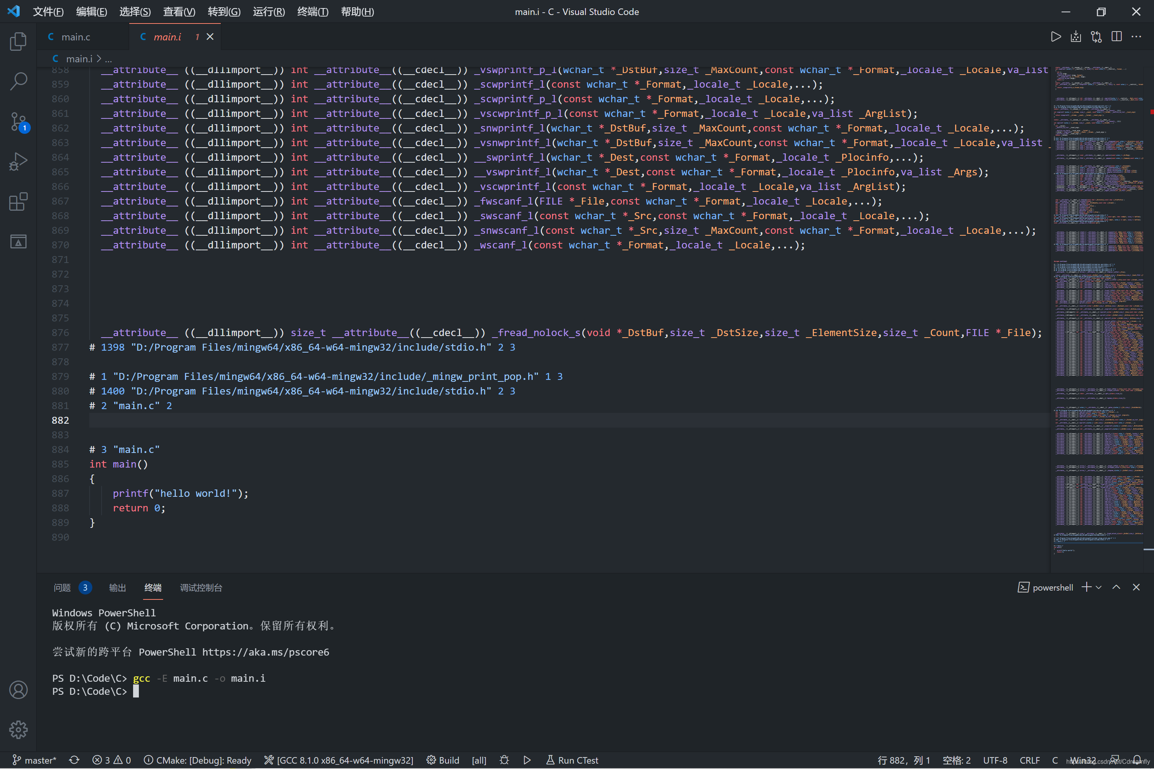Click main.i in the breadcrumb bar
This screenshot has width=1154, height=769.
79,59
